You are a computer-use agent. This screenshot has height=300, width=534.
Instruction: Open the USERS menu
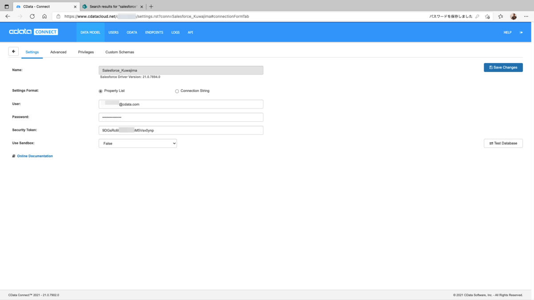click(x=113, y=32)
